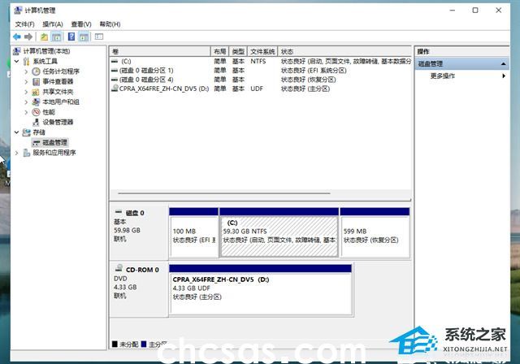Click the 本地用户和组 icon in tree
This screenshot has height=364, width=520.
click(x=36, y=102)
